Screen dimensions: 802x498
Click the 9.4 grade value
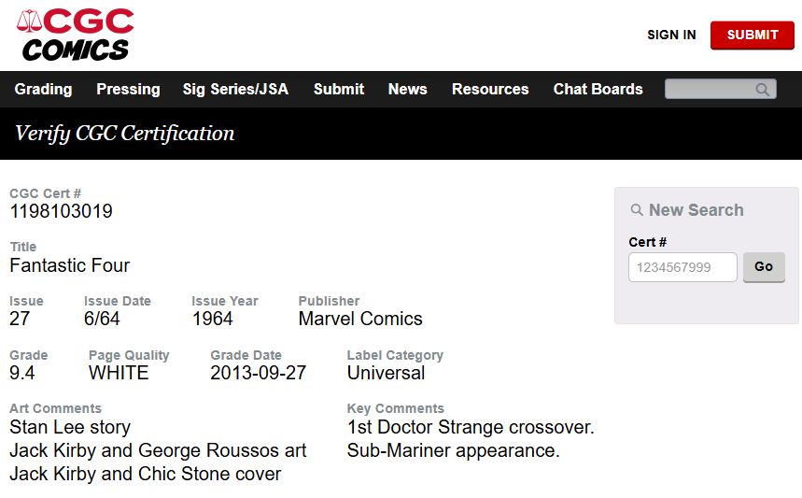(x=22, y=373)
